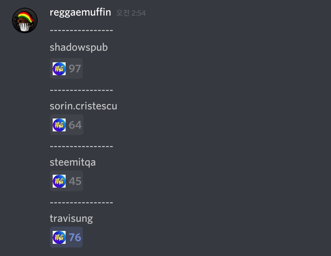Click the travisung text line
331x256 pixels.
click(71, 218)
